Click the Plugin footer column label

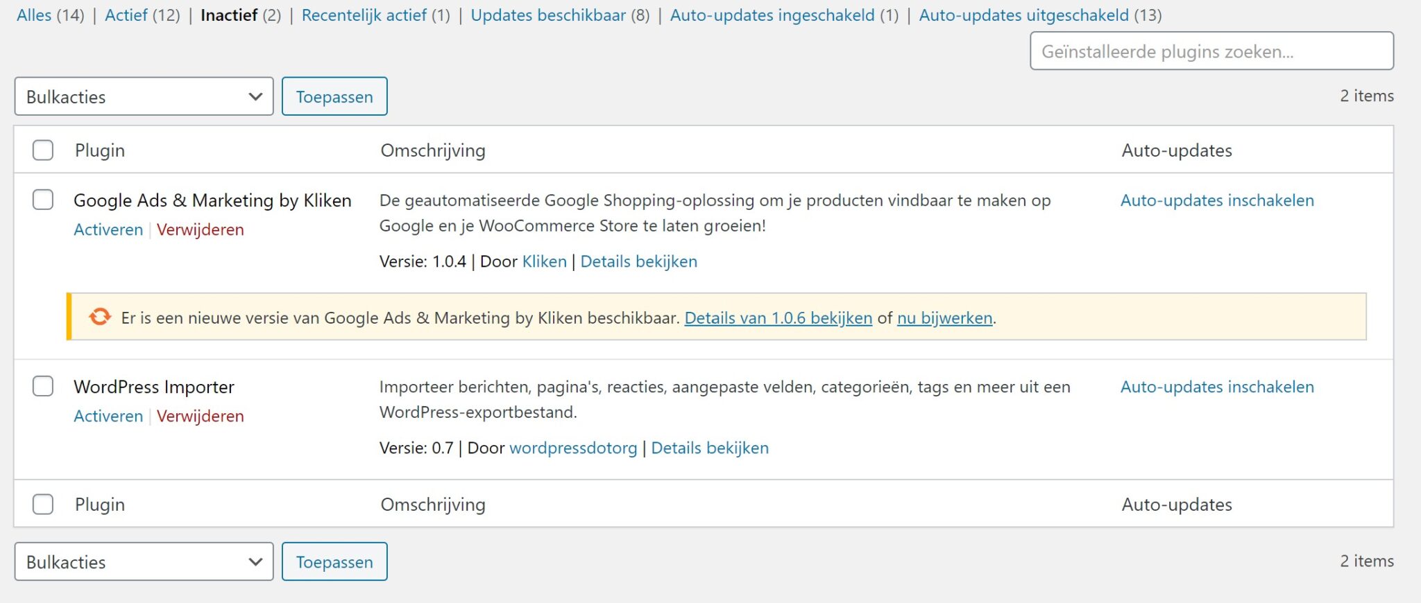pos(100,505)
